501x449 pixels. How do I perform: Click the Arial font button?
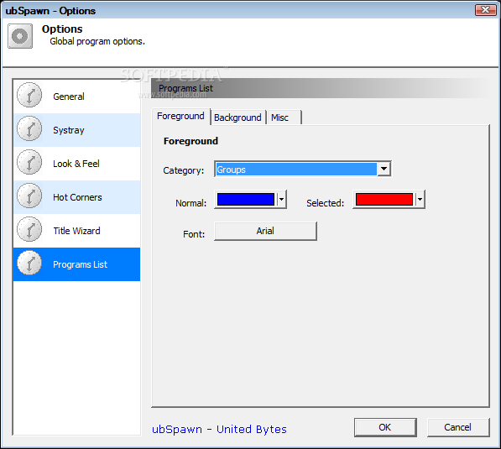265,231
